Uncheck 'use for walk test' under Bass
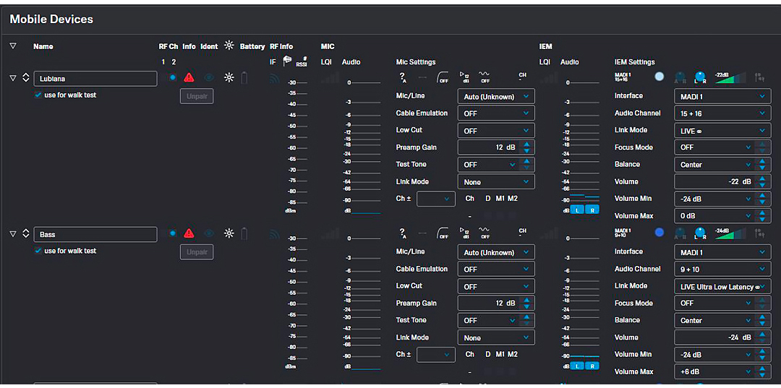 (x=38, y=251)
